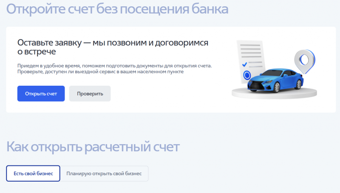Switch to "Планирую открыть свой бизнес" tab
The width and height of the screenshot is (340, 193).
[x=104, y=173]
